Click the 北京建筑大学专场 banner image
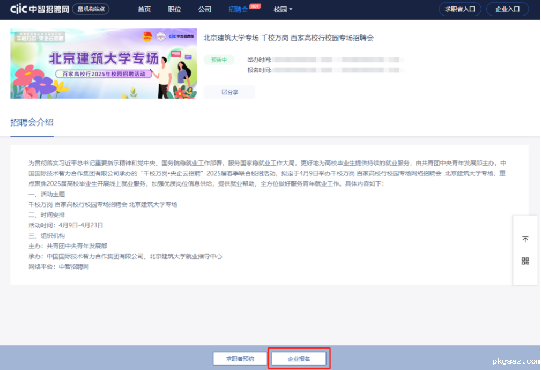The image size is (541, 370). [103, 63]
